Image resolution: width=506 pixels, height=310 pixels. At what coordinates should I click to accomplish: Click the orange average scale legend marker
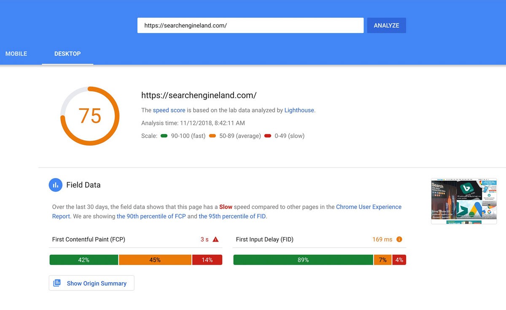(x=213, y=136)
